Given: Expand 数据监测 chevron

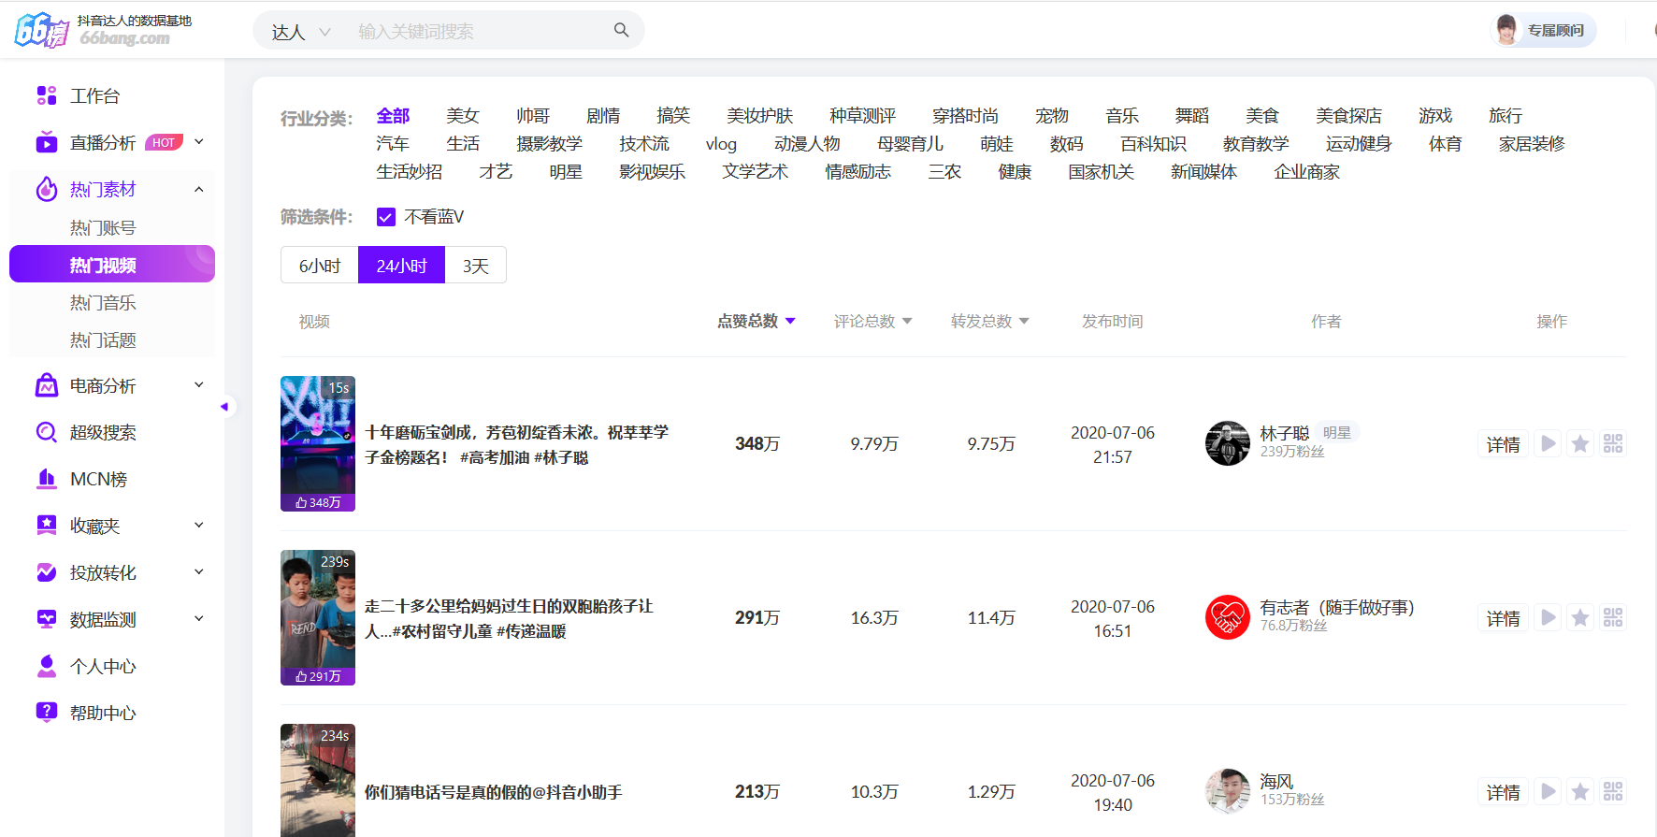Looking at the screenshot, I should point(198,619).
